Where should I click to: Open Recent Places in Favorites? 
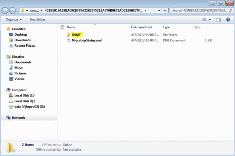click(25, 45)
